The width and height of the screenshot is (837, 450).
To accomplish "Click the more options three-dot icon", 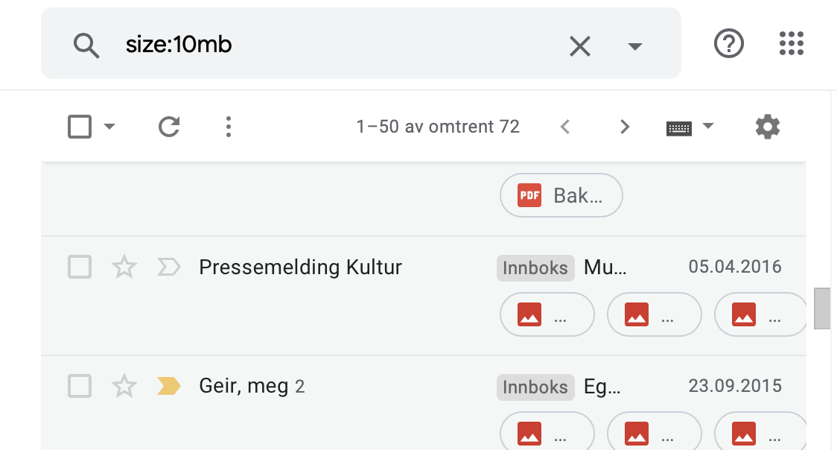I will pyautogui.click(x=228, y=127).
